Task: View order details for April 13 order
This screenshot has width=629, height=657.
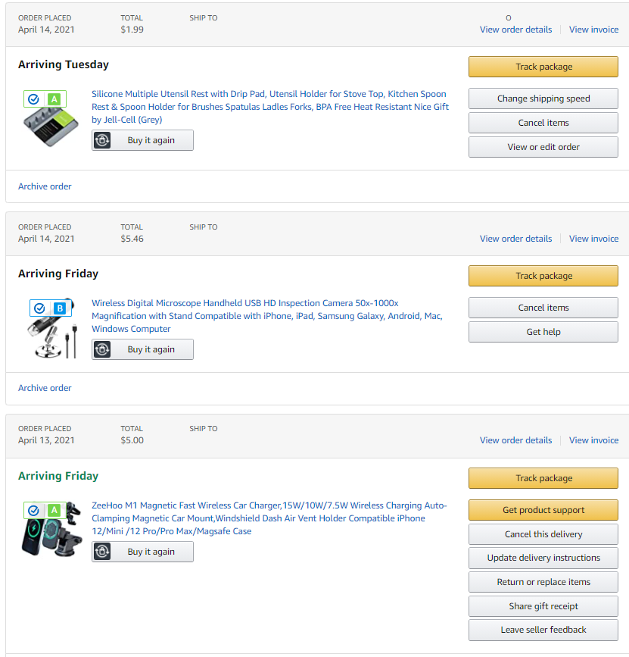Action: click(x=515, y=440)
